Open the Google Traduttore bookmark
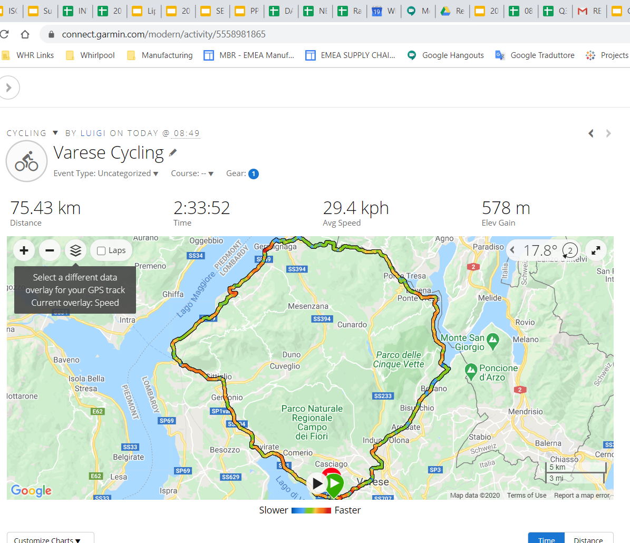The height and width of the screenshot is (543, 630). pos(535,55)
